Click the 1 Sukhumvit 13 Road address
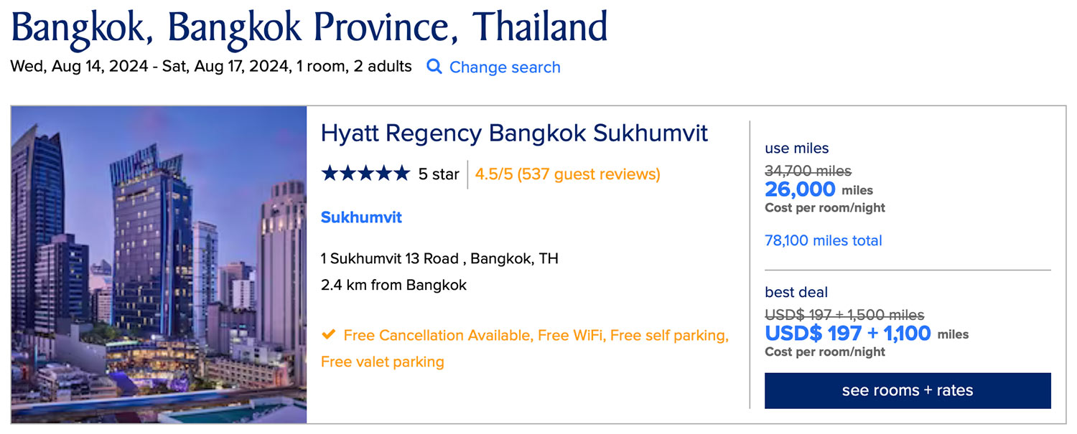Viewport: 1077px width, 434px height. (439, 258)
